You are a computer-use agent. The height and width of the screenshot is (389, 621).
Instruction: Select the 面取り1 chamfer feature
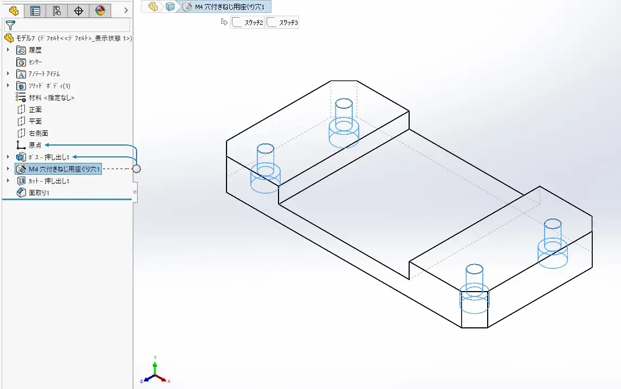(38, 193)
